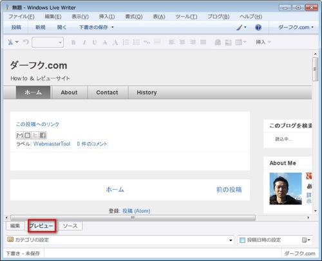Image resolution: width=322 pixels, height=261 pixels.
Task: Switch to the 編集 tab
Action: [x=15, y=226]
